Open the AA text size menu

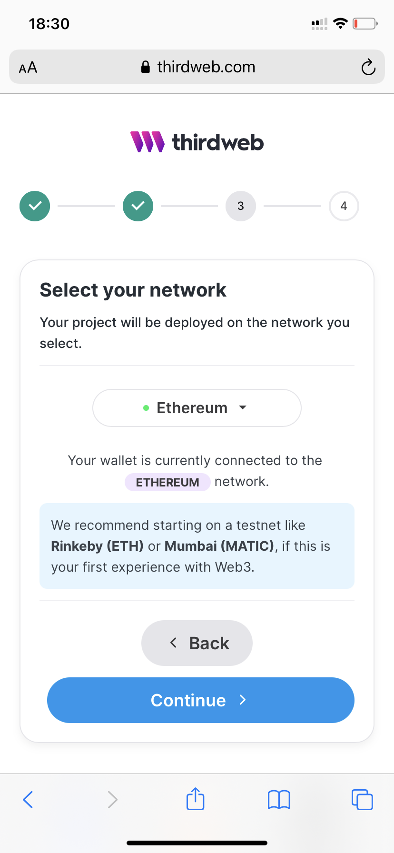click(x=28, y=68)
